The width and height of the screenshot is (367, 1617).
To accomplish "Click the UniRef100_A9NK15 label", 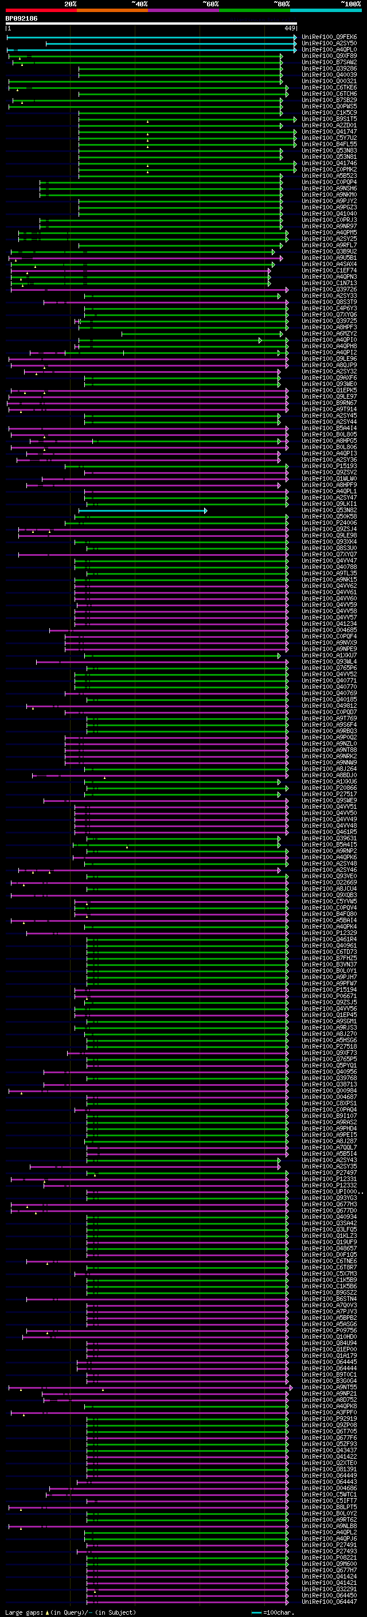I will click(x=329, y=580).
